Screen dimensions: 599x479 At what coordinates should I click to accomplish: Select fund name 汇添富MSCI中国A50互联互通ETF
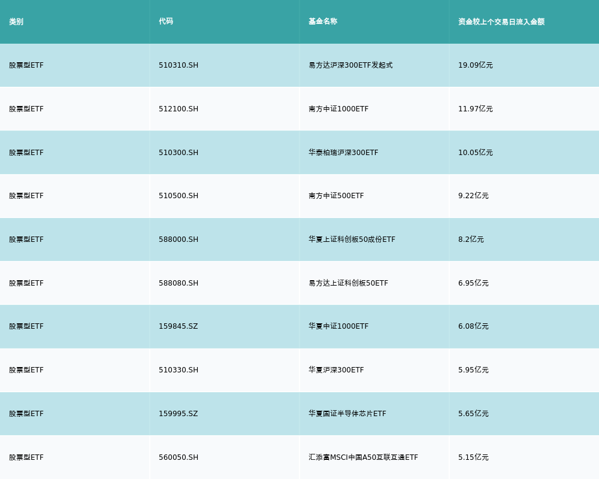[x=364, y=457]
